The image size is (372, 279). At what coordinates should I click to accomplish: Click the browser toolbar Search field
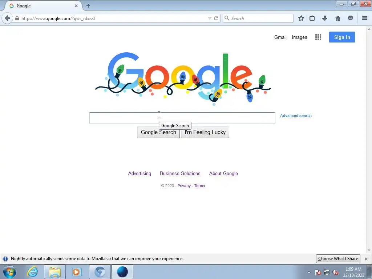pos(258,18)
